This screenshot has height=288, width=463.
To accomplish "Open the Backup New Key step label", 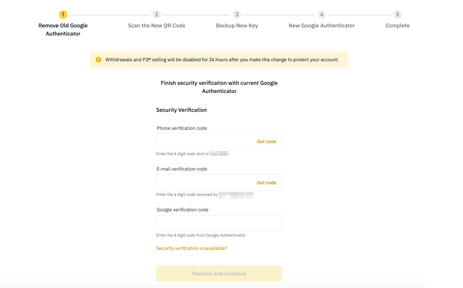I will pyautogui.click(x=237, y=25).
